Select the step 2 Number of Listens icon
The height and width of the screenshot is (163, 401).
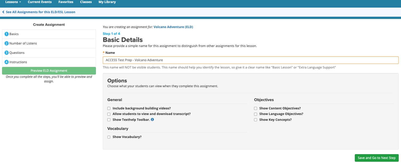(x=7, y=43)
